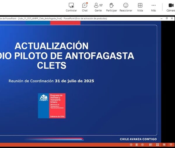Switch to Slide Sorter grid view
The height and width of the screenshot is (148, 175).
(158, 144)
